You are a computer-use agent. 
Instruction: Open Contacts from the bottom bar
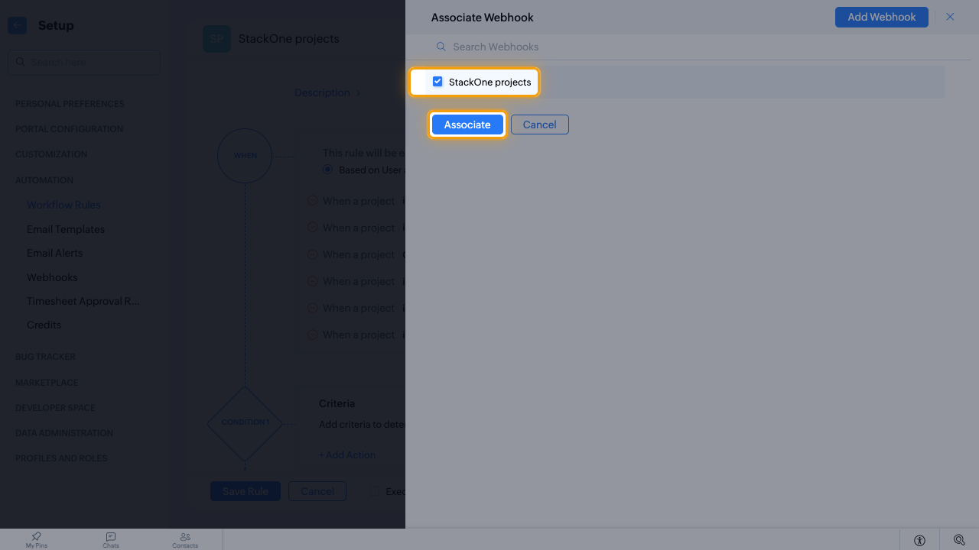185,540
